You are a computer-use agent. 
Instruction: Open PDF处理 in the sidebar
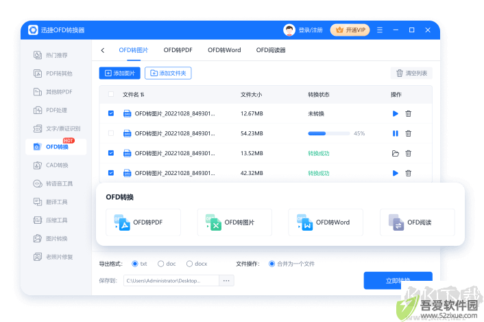click(x=50, y=110)
